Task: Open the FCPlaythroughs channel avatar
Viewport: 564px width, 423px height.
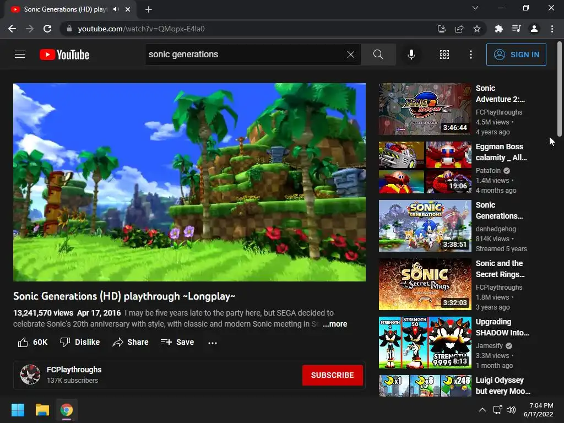Action: [30, 375]
